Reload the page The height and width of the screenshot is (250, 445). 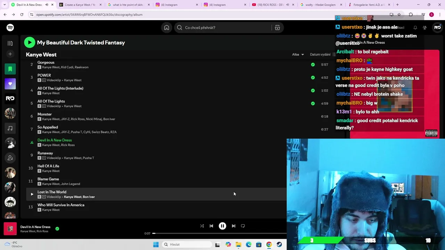[x=22, y=15]
